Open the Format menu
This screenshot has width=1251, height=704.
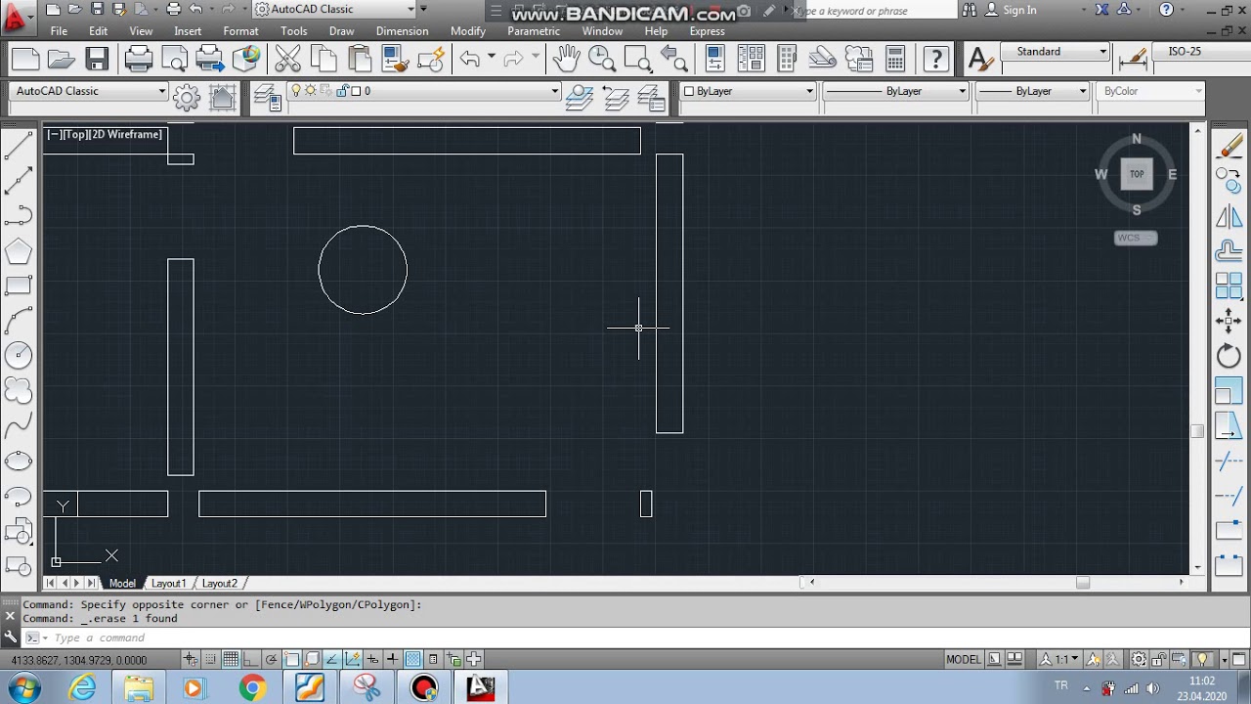[x=240, y=31]
